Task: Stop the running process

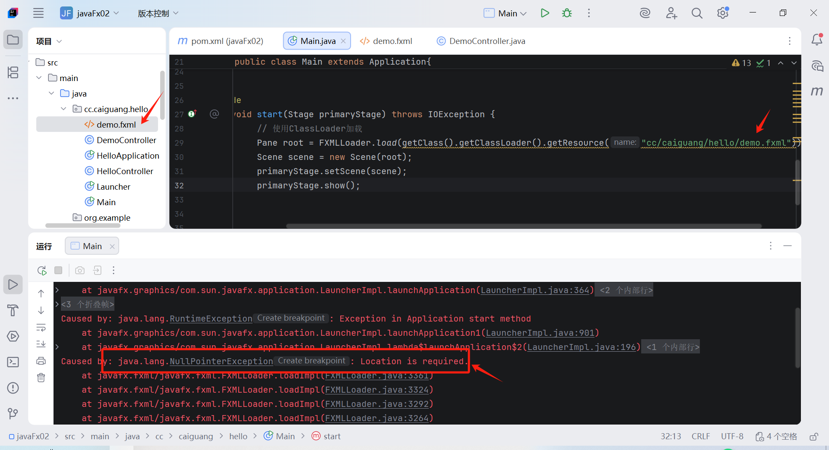Action: 58,270
